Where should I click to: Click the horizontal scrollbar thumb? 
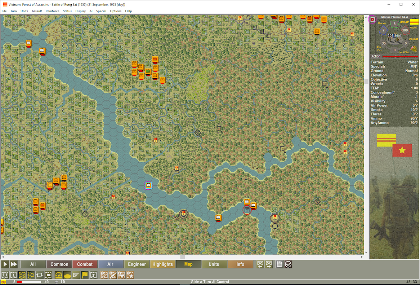click(183, 257)
